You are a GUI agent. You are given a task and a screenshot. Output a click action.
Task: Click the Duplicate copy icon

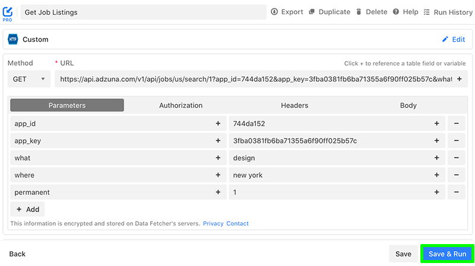[311, 12]
